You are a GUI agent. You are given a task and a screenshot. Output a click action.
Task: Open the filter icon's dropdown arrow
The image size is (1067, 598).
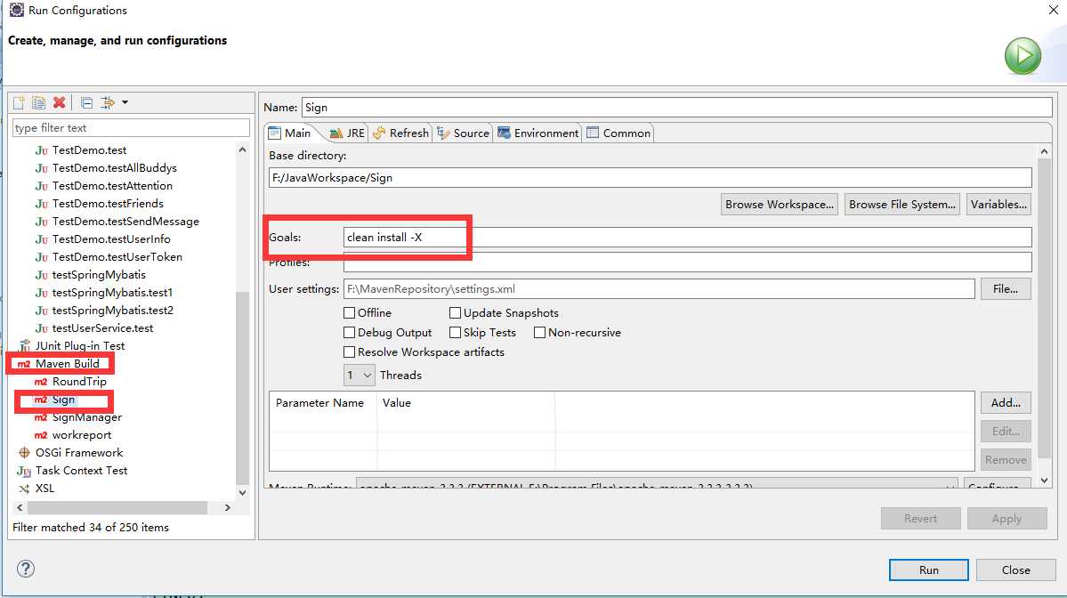[x=125, y=102]
